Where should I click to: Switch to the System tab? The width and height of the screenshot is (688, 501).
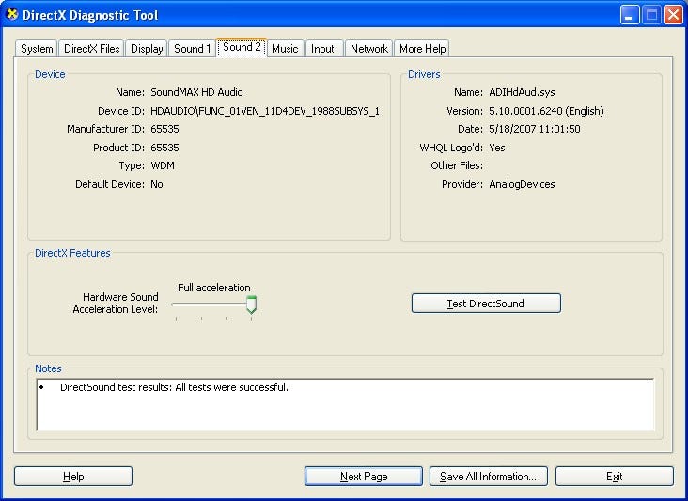click(37, 49)
